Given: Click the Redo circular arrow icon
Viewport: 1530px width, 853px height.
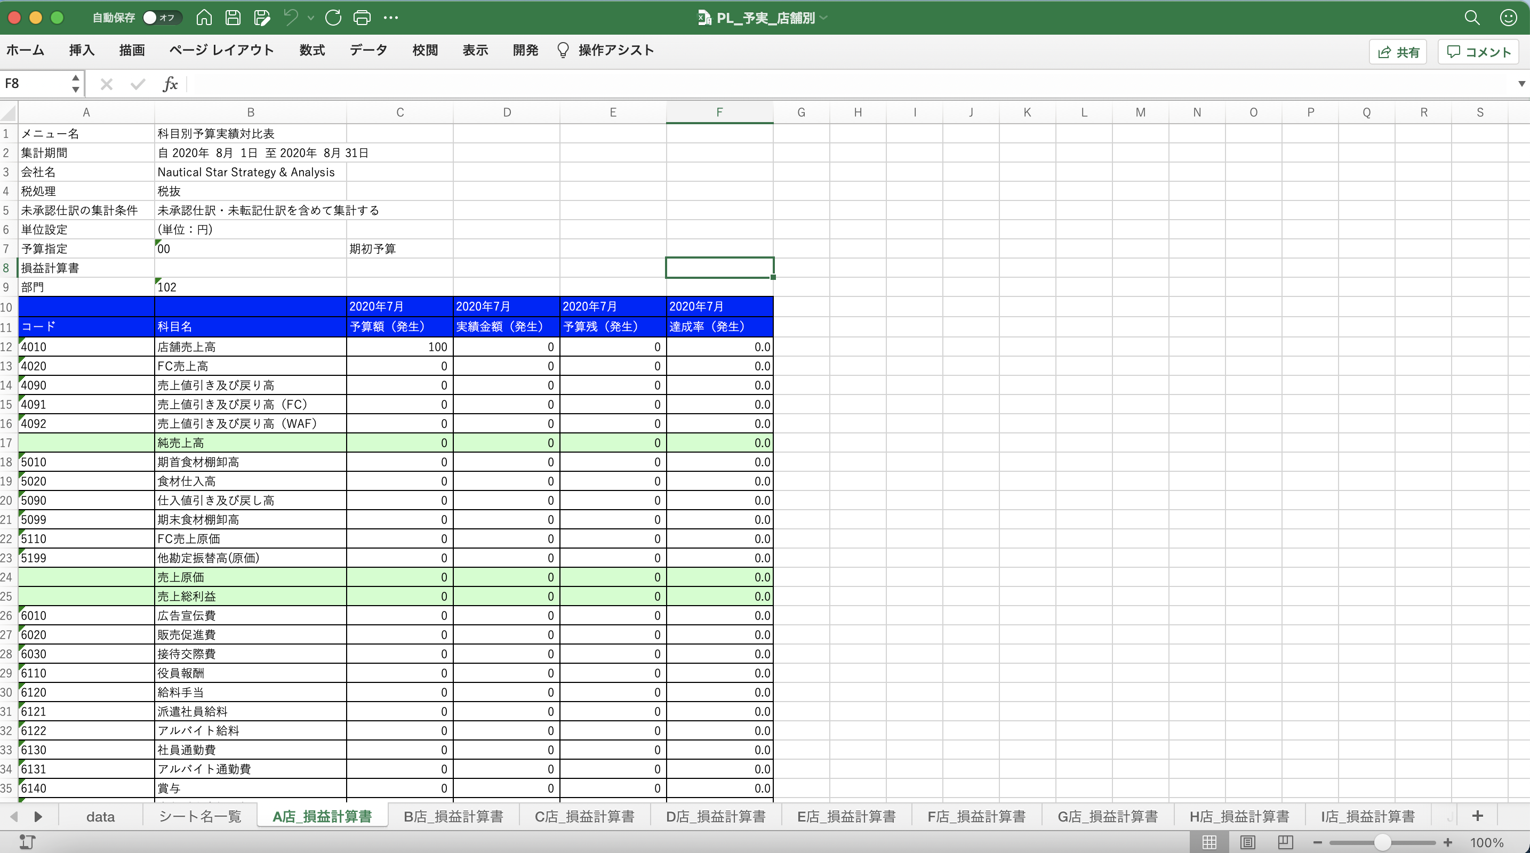Looking at the screenshot, I should pyautogui.click(x=333, y=18).
